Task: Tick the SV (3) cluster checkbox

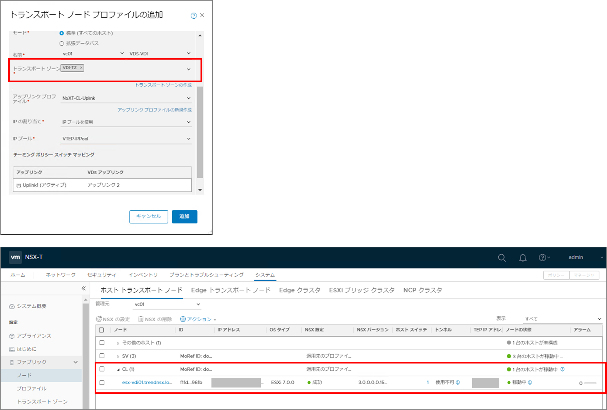Action: click(x=102, y=356)
